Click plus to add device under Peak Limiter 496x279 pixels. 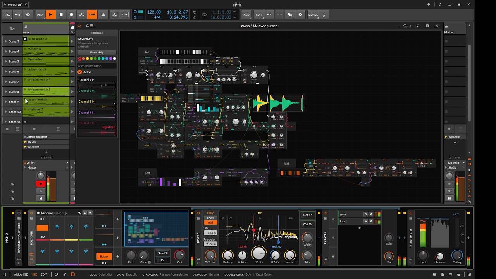pyautogui.click(x=455, y=142)
